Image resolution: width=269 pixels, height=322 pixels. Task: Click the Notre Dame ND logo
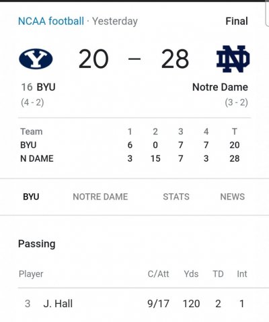click(x=233, y=59)
